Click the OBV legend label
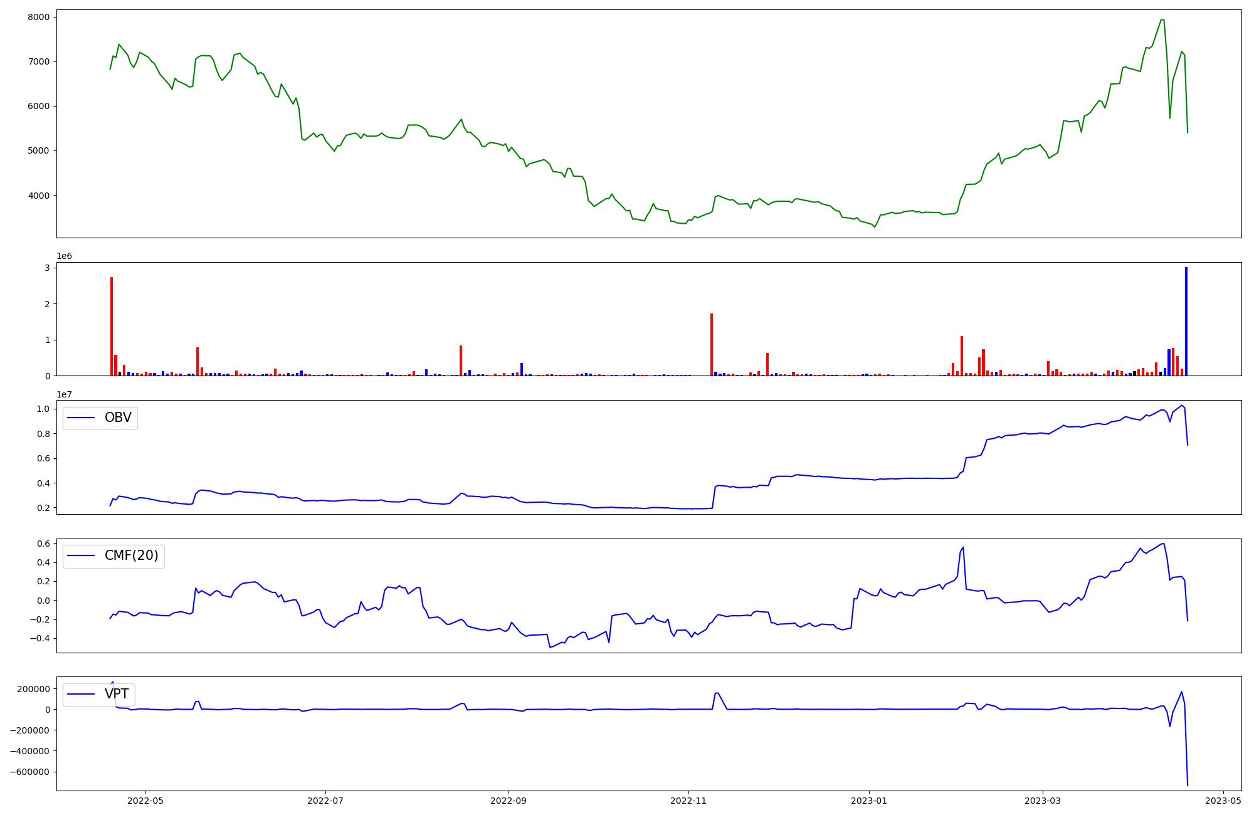The width and height of the screenshot is (1254, 815). point(118,418)
